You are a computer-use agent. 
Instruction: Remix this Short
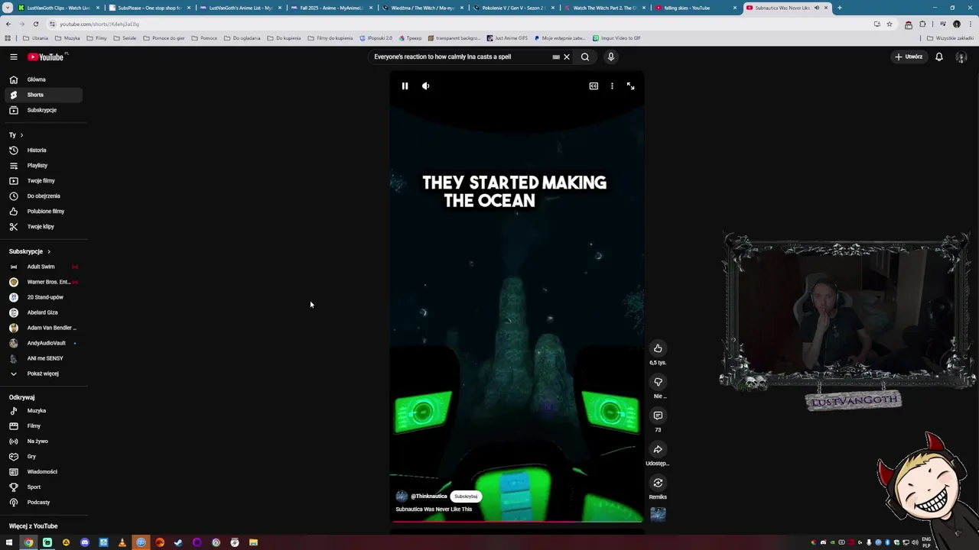tap(658, 483)
